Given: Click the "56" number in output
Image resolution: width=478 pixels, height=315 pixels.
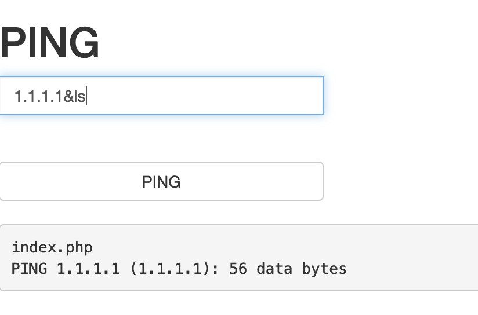Looking at the screenshot, I should [x=237, y=269].
